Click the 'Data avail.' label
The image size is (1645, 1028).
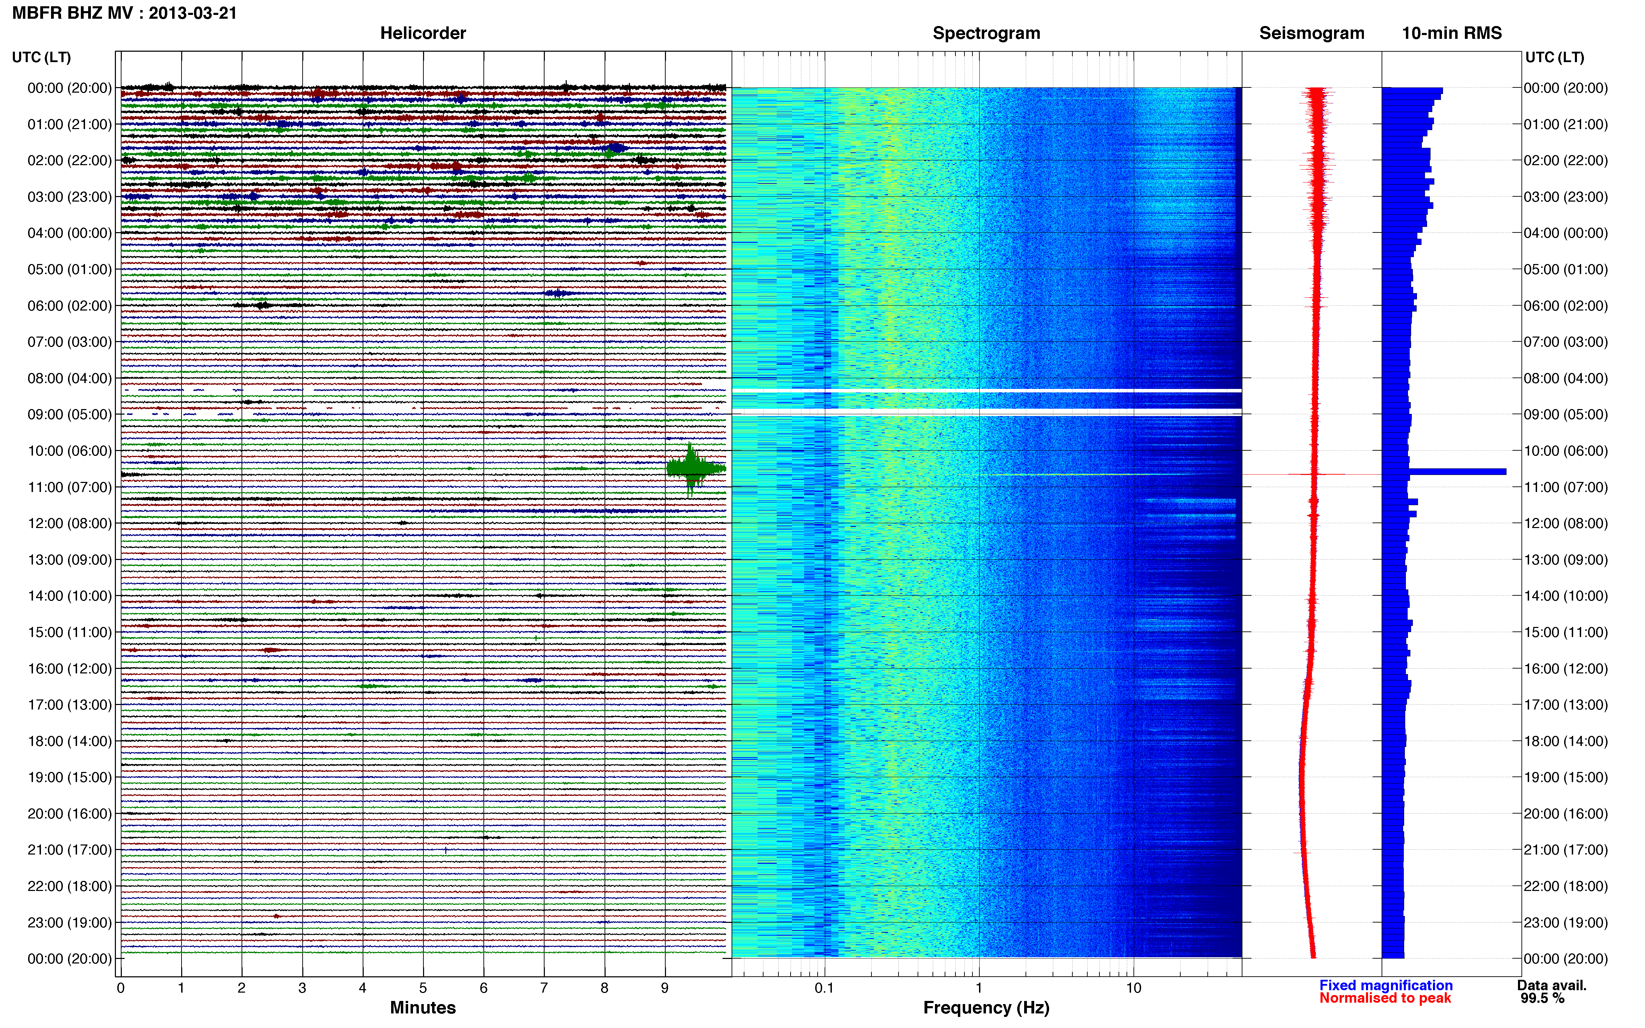[1552, 985]
